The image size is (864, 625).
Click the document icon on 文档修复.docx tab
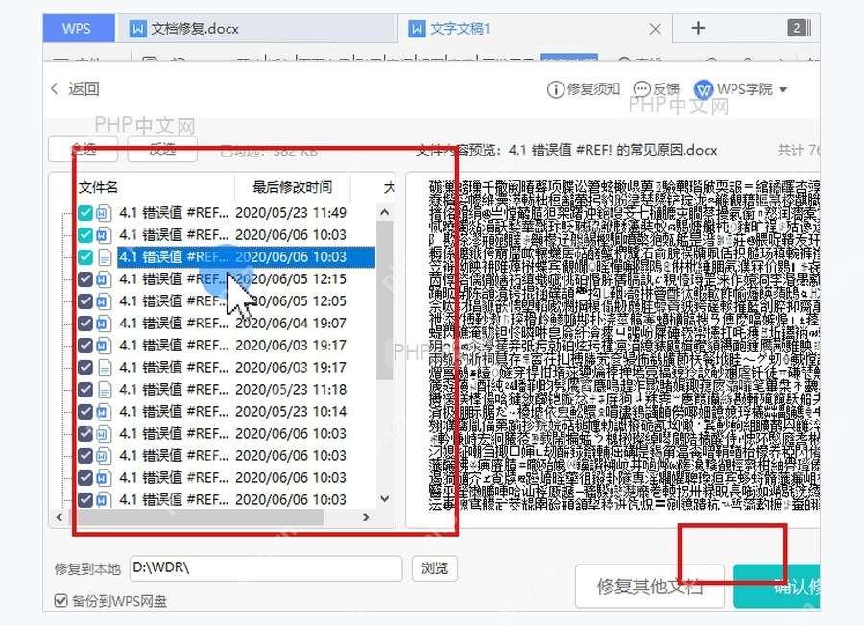(x=137, y=29)
